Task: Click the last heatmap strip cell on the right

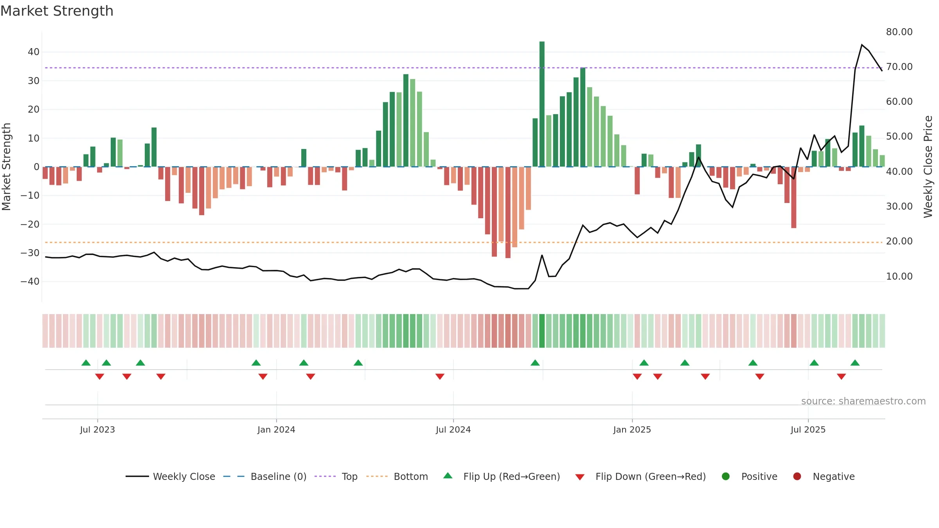Action: pos(882,331)
